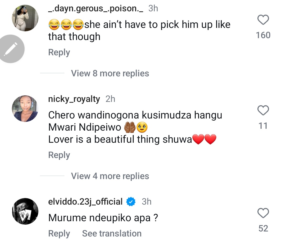Screen dimensions: 284x247
Task: Like elviddo.23j_official's comment
Action: [263, 213]
